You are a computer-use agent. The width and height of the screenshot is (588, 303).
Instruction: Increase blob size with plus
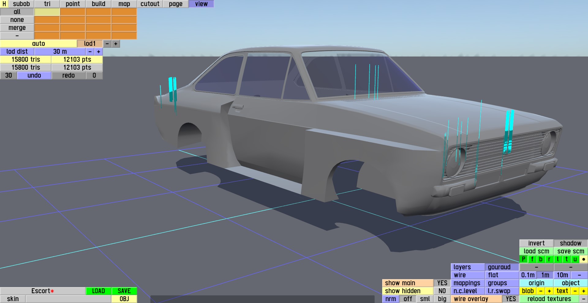tap(549, 291)
